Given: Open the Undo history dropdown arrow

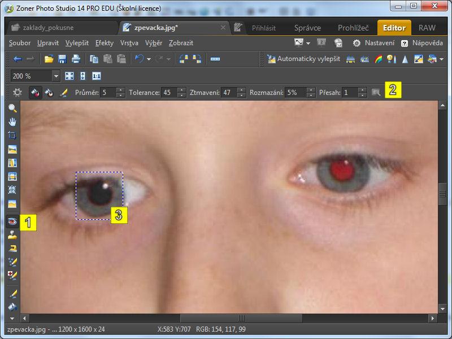Looking at the screenshot, I should (x=149, y=59).
